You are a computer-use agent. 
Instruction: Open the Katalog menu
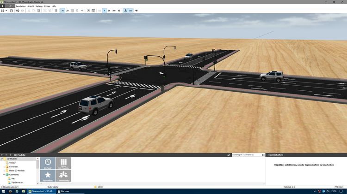click(39, 6)
